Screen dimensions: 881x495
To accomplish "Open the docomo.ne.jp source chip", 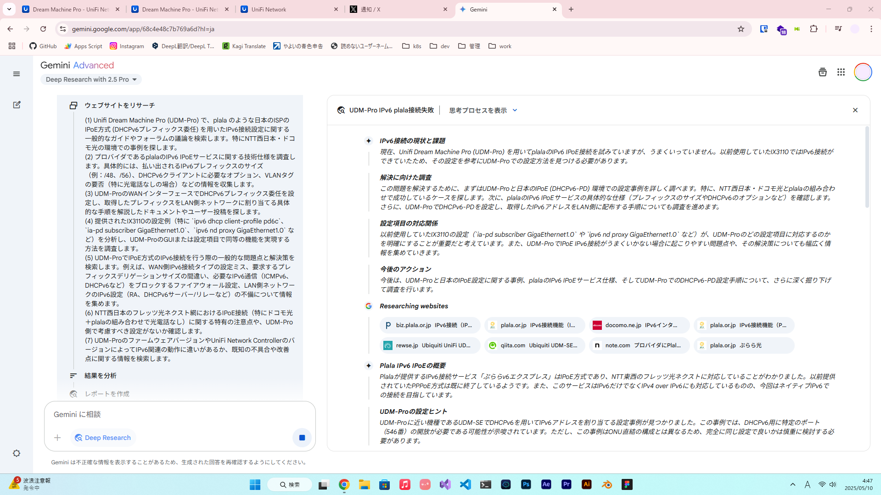I will [x=639, y=325].
